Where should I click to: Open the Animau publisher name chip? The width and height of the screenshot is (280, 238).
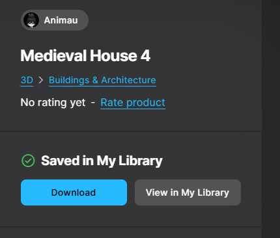click(x=55, y=20)
